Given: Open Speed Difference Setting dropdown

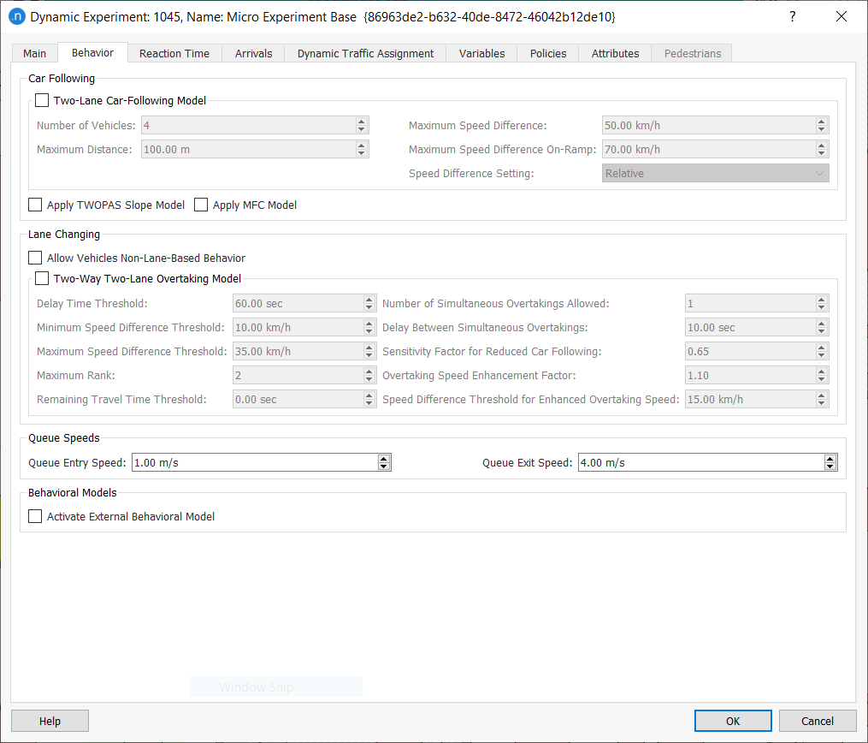Looking at the screenshot, I should pos(715,173).
